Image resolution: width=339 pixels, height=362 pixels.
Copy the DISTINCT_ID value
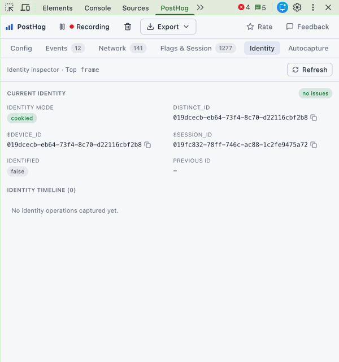(x=314, y=118)
